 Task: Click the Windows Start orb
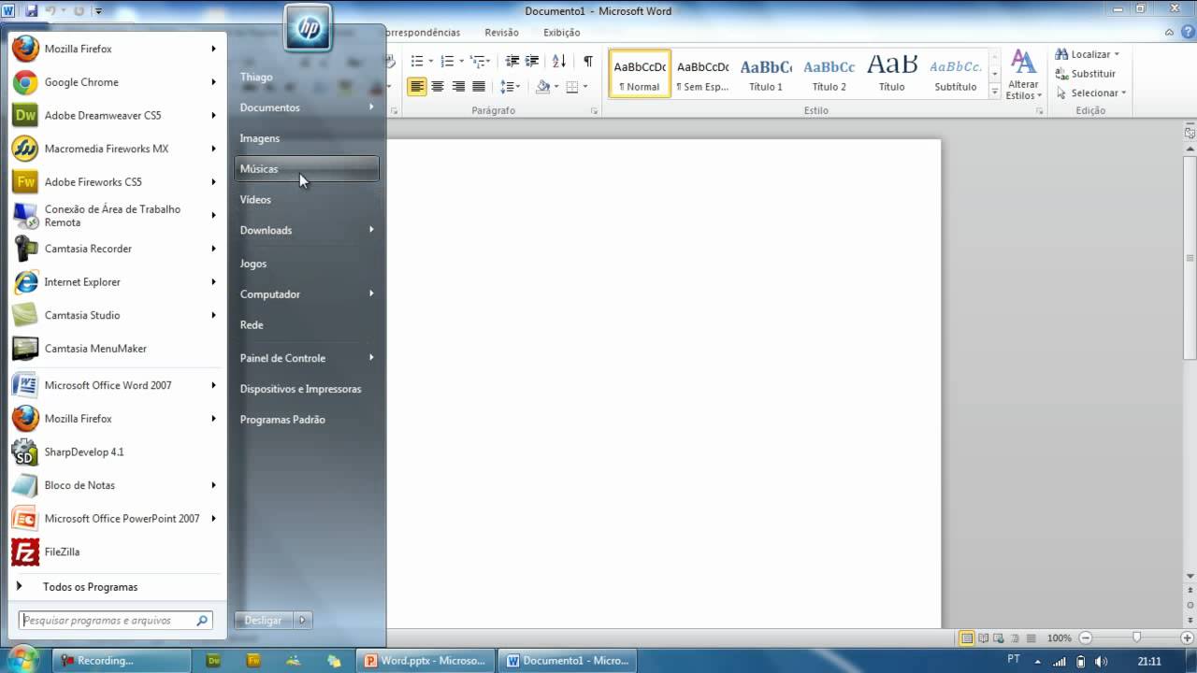22,659
